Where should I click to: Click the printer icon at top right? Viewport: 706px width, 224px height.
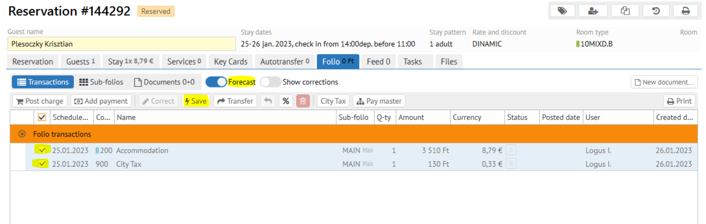coord(686,11)
